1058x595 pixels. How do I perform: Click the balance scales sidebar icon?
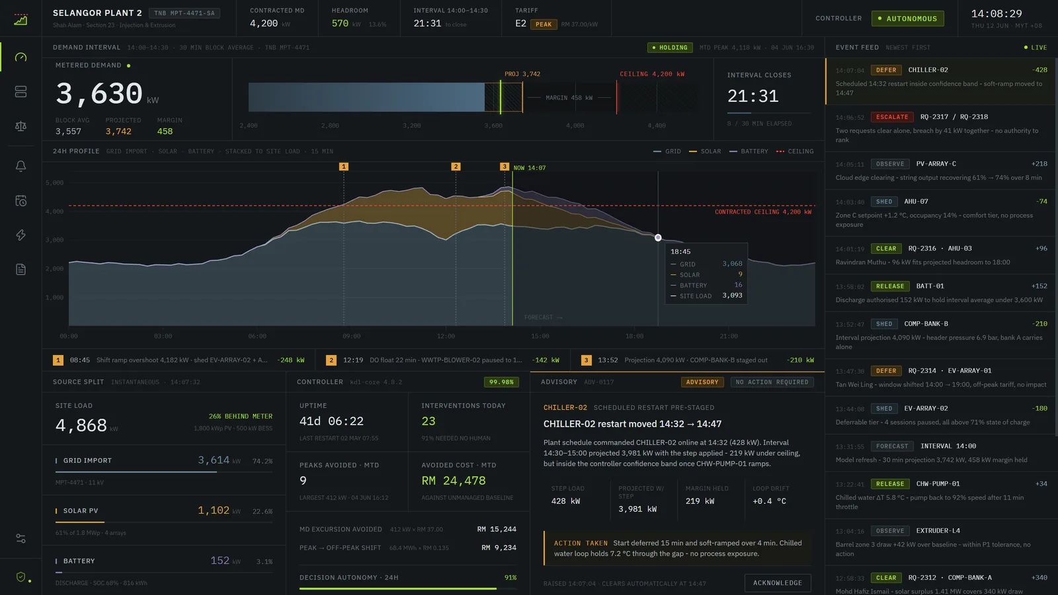coord(20,126)
